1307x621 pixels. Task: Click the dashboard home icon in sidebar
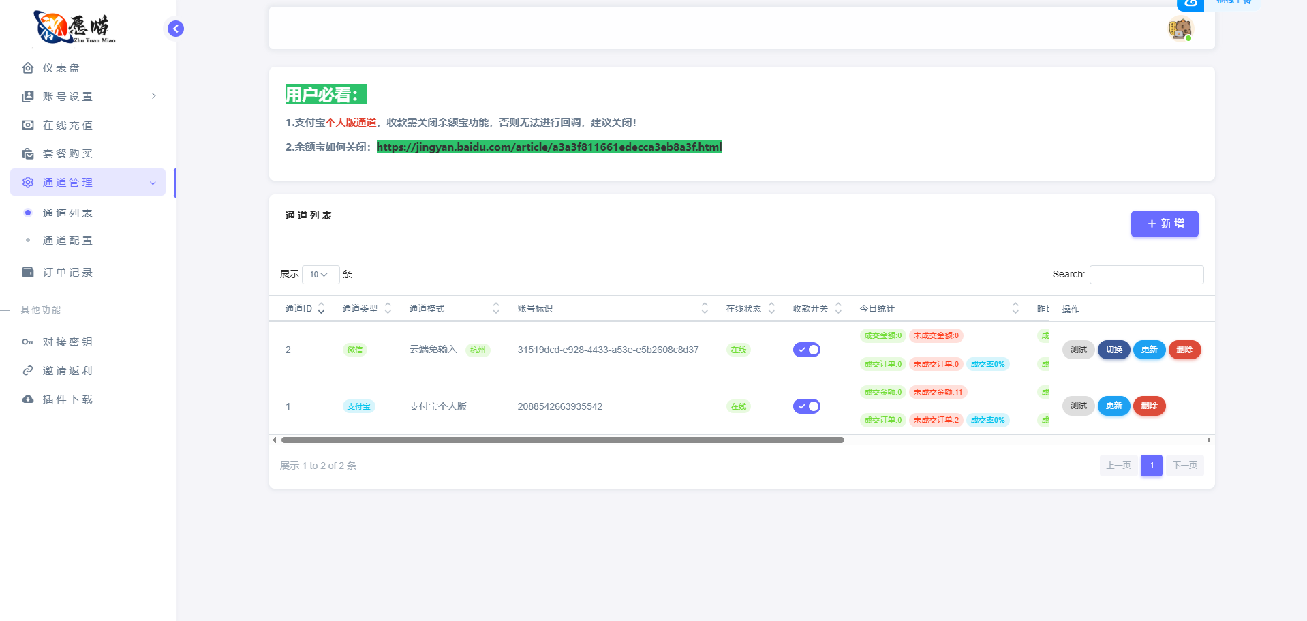[28, 68]
